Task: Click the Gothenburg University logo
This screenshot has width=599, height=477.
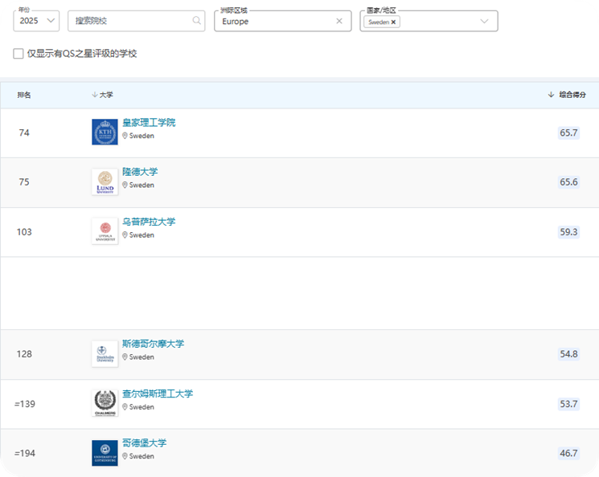Action: 105,453
